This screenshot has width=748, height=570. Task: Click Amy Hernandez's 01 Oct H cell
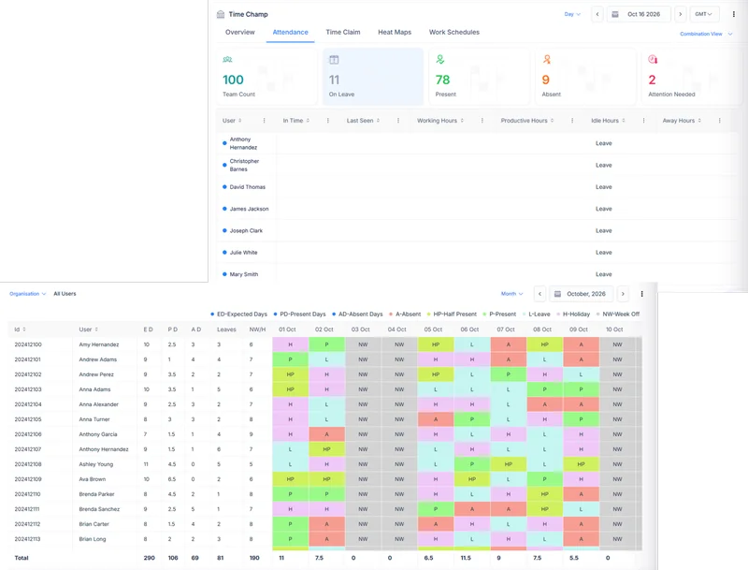[291, 344]
